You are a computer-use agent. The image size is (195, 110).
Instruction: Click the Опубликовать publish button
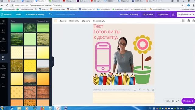coord(185,14)
